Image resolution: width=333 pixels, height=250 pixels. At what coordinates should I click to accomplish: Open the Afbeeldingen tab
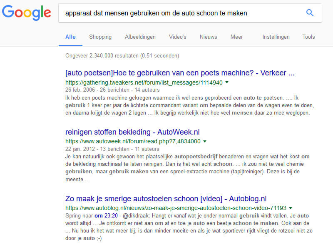click(140, 37)
